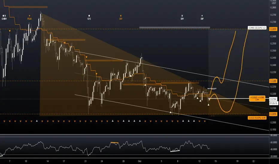This screenshot has width=279, height=164.
Task: Click date label 17 on time axis
Action: pyautogui.click(x=64, y=161)
